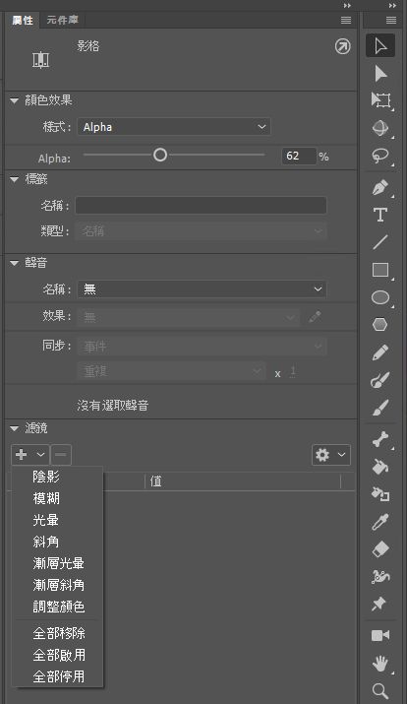Screen dimensions: 407x704
Task: Select the Paint Bucket tool
Action: point(380,467)
